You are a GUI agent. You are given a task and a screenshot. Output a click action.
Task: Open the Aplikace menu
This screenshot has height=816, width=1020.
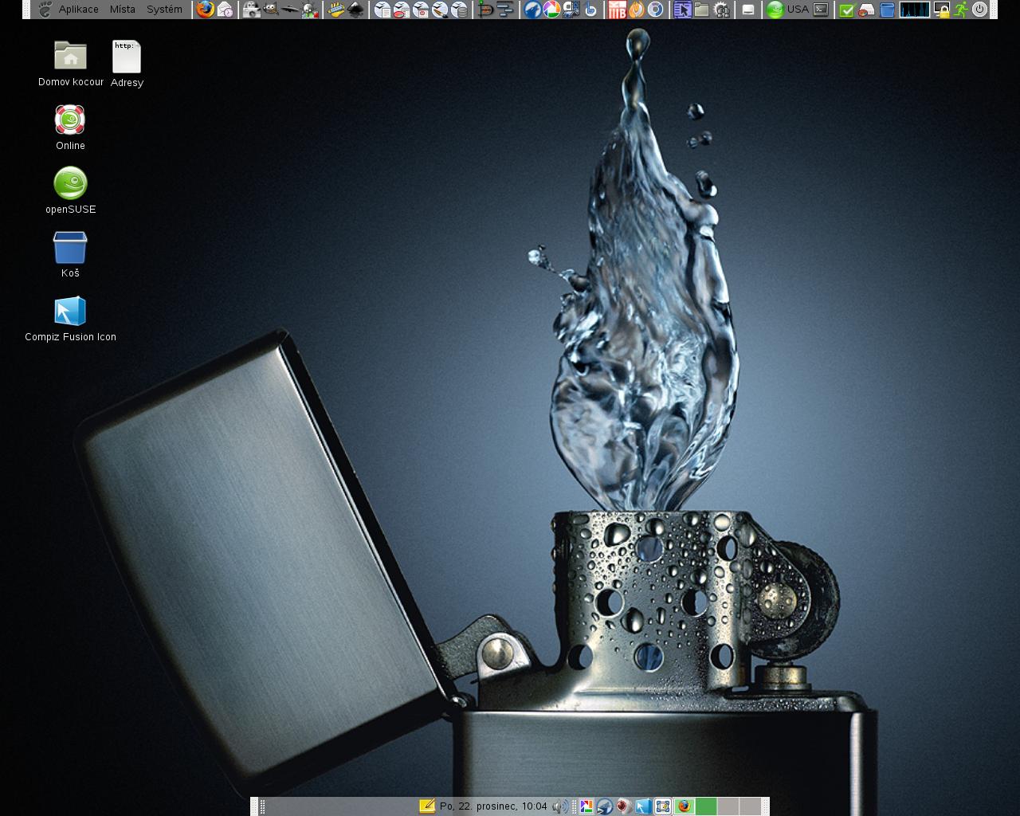click(78, 10)
